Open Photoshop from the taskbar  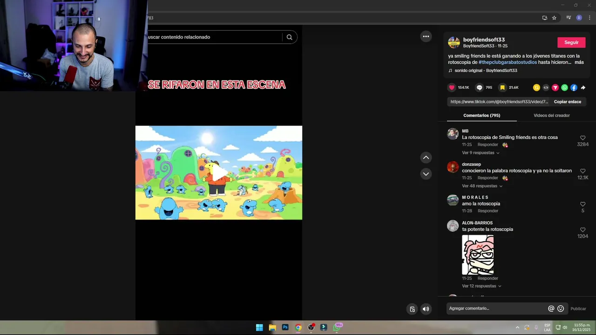coord(285,328)
